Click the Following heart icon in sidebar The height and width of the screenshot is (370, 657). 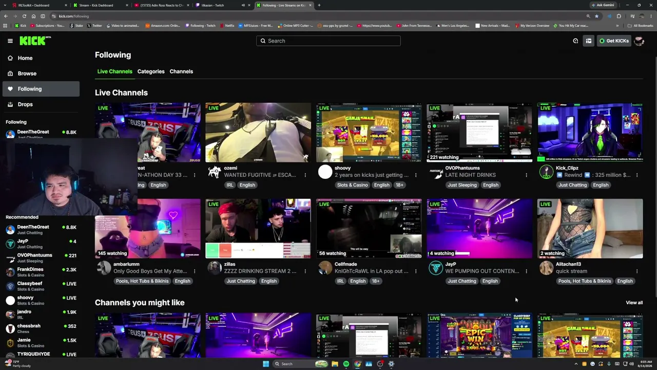pos(10,89)
